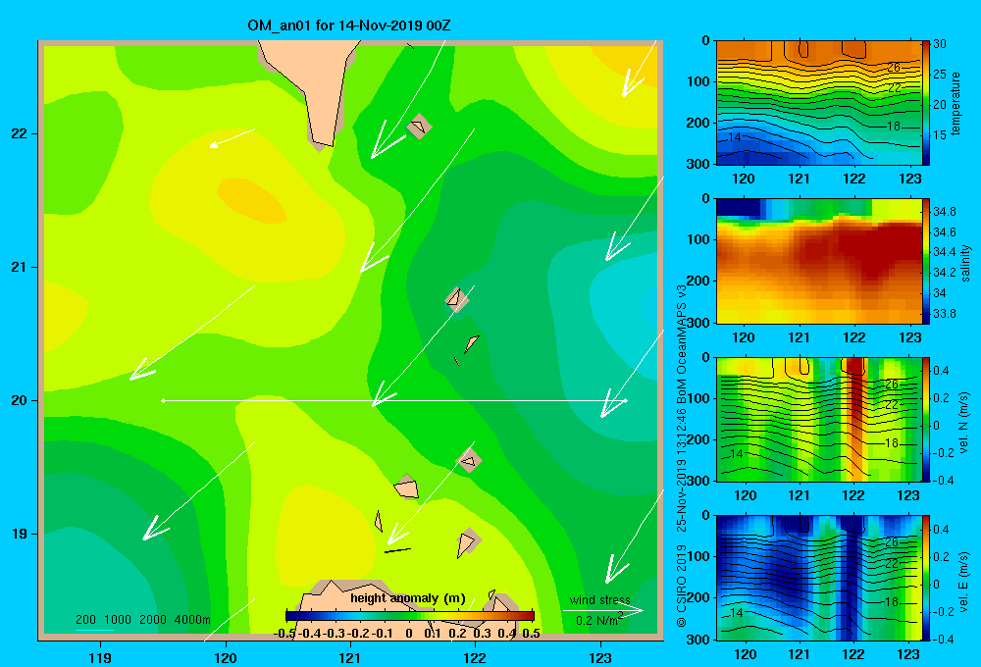This screenshot has width=981, height=667.
Task: Click the "vel. E (m/s)" axis label
Action: tap(963, 582)
